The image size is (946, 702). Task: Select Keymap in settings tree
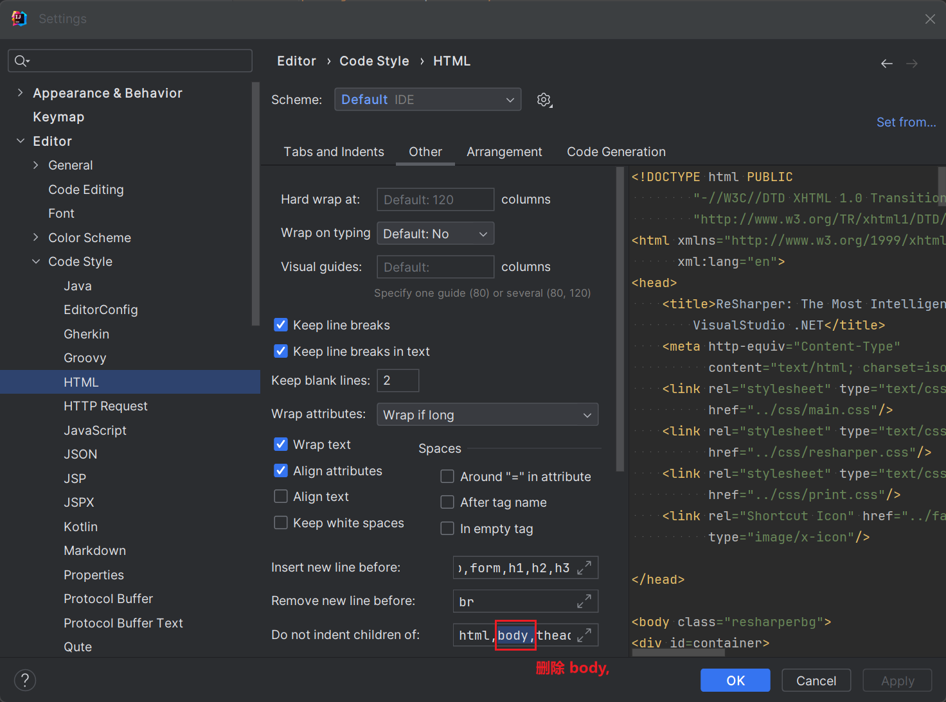(x=58, y=117)
